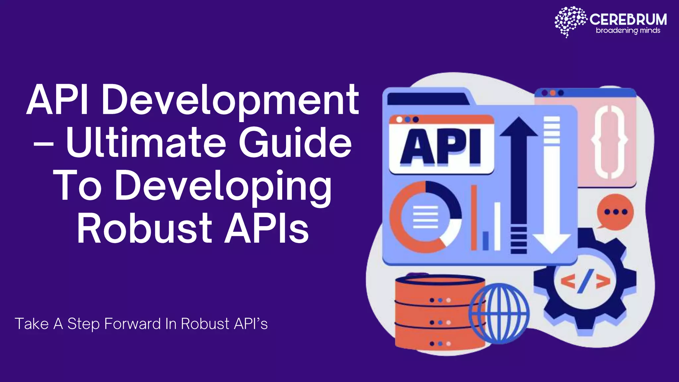Click the 'broadening minds' tagline
This screenshot has width=679, height=382.
(628, 31)
